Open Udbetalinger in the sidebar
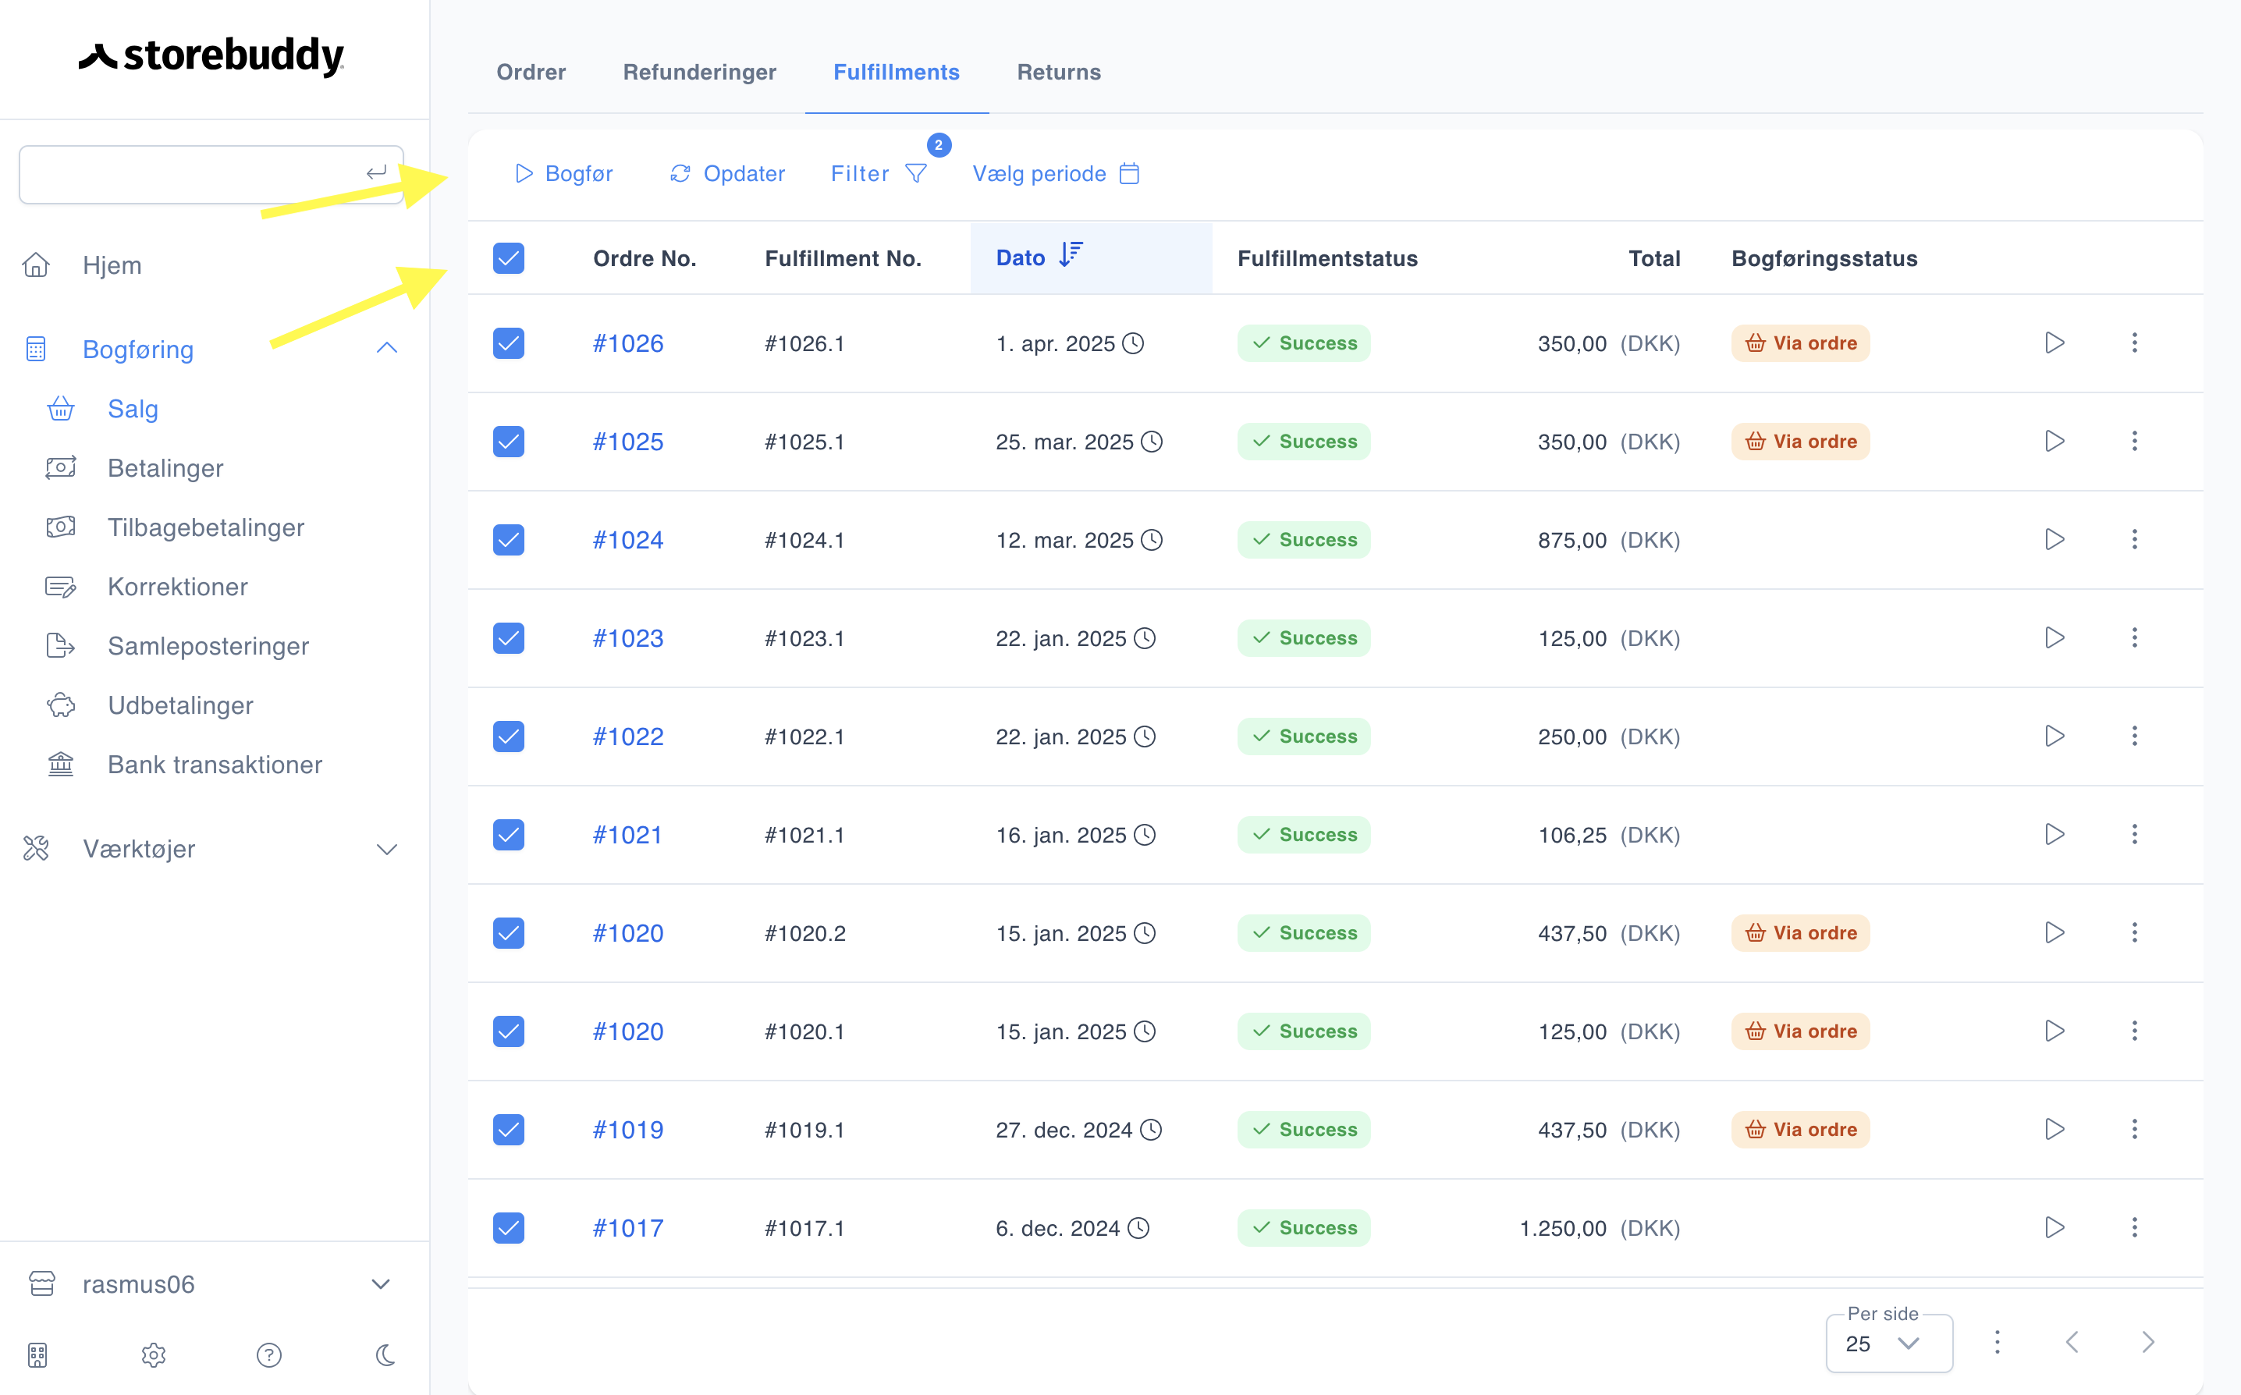 180,705
